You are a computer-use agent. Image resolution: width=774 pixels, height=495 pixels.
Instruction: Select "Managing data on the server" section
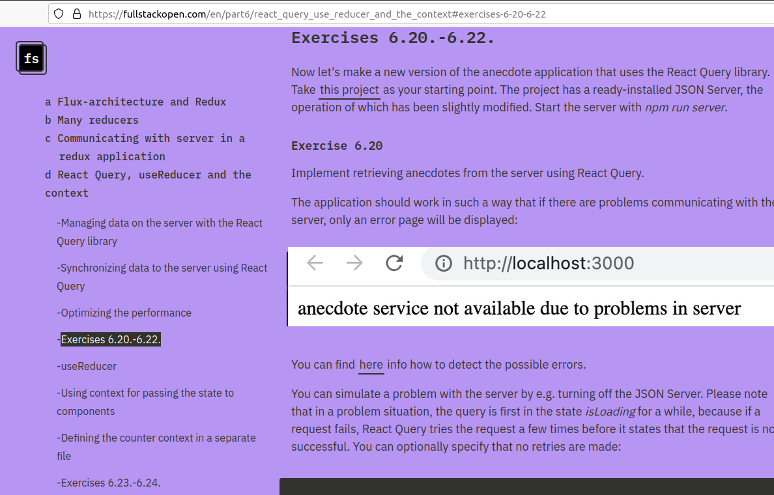pyautogui.click(x=159, y=223)
